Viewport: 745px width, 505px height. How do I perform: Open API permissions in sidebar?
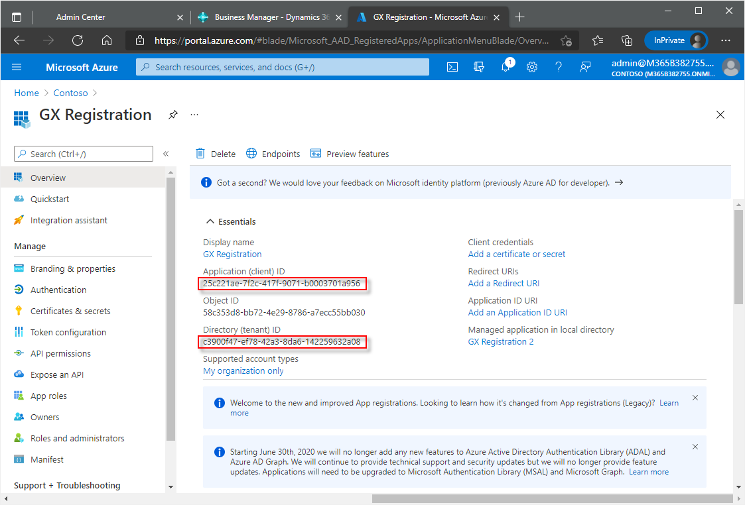coord(60,353)
